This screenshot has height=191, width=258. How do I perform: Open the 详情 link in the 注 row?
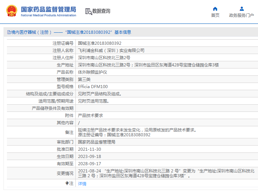point(82,184)
